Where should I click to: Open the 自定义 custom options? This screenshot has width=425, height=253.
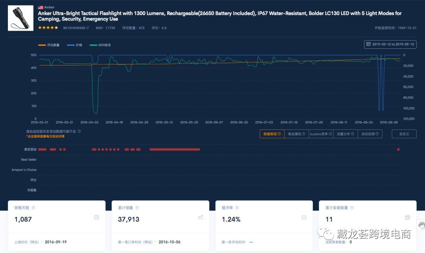pos(404,134)
